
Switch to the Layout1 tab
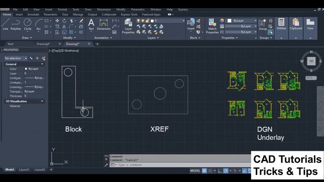click(24, 170)
